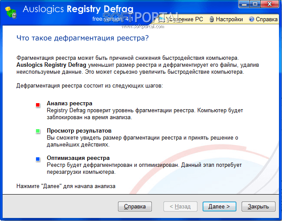
Task: Close the window with the red X button
Action: pos(270,4)
